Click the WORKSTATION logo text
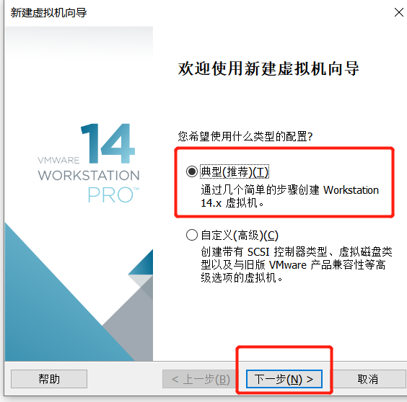Image resolution: width=407 pixels, height=402 pixels. 89,176
